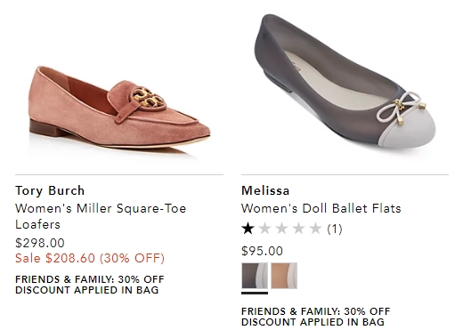Screen dimensions: 455x330
Task: Click Friends & Family offer under Tory Burch
Action: (90, 285)
